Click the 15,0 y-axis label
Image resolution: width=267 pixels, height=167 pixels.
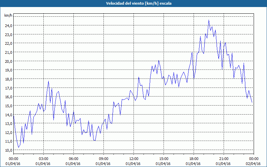coord(9,106)
